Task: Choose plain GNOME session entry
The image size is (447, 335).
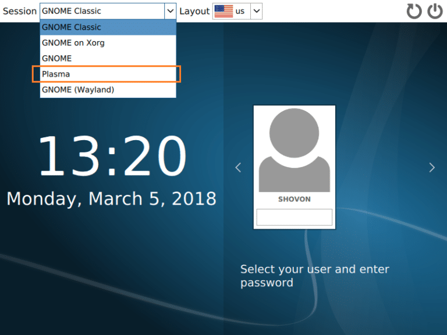Action: click(x=108, y=58)
